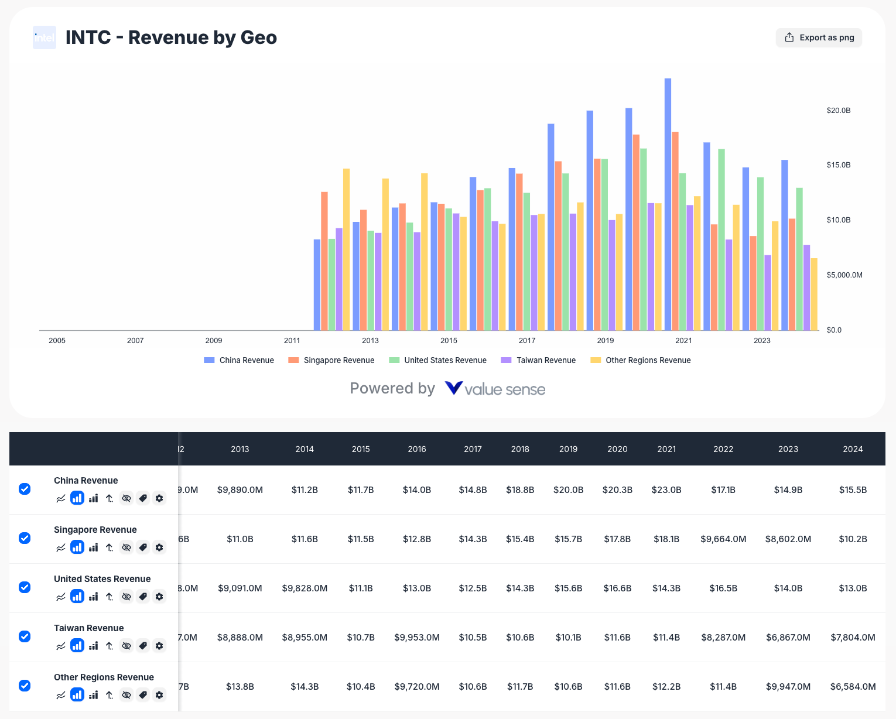Export Taiwan Revenue series via upload arrow icon
The image size is (896, 719).
109,645
